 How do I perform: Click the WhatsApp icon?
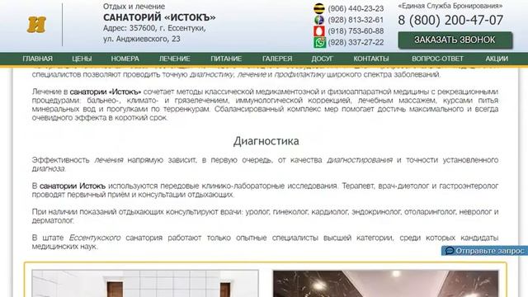point(319,42)
